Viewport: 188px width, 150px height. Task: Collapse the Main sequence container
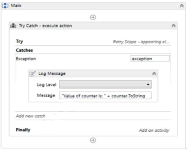point(182,6)
